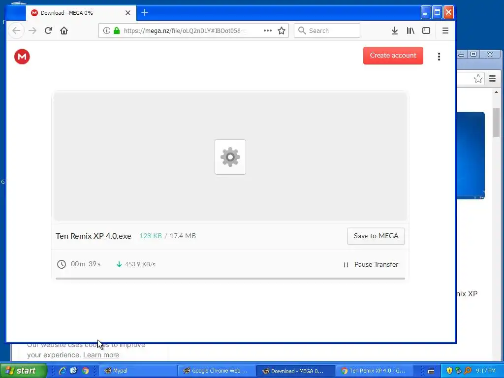Click the middle system tray icon
The width and height of the screenshot is (504, 378).
[459, 371]
